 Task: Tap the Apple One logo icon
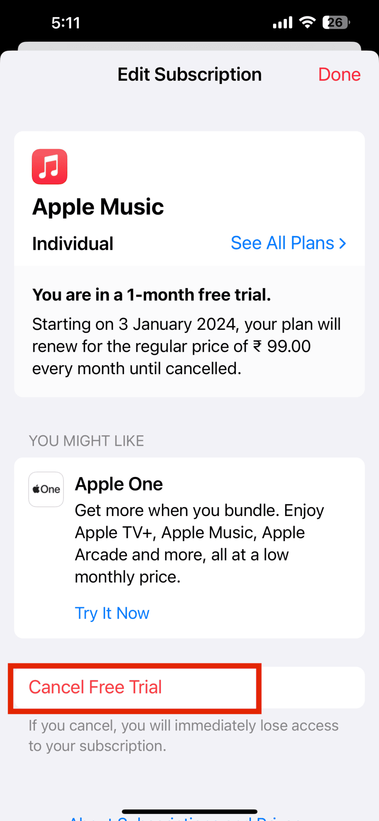click(46, 489)
